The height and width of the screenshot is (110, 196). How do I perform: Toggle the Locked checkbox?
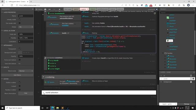(20, 86)
